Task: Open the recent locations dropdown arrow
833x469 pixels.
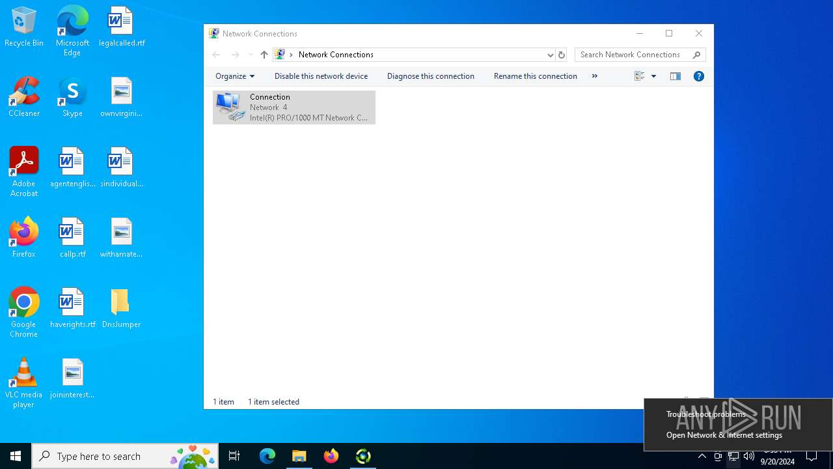Action: (251, 55)
